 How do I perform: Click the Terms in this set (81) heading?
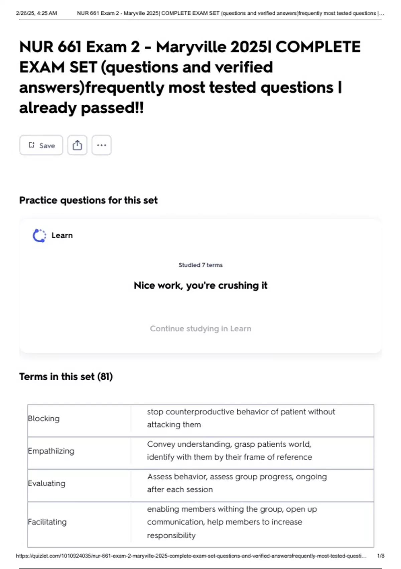[x=66, y=377]
